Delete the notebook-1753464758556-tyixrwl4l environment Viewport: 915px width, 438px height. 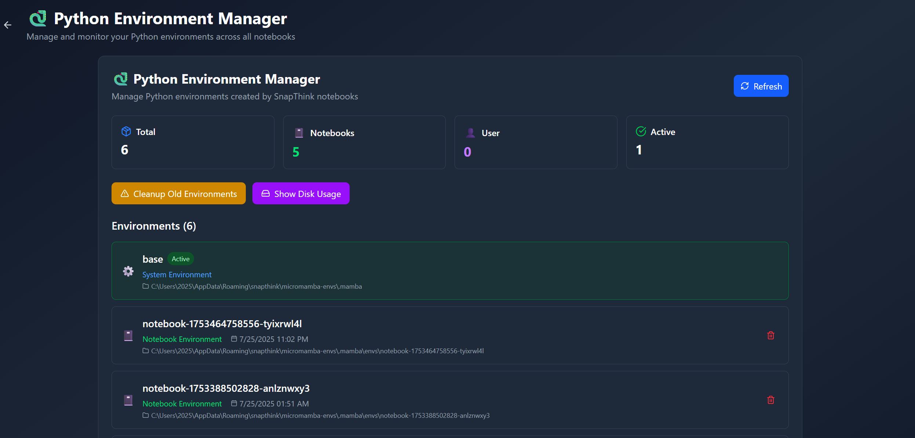[770, 335]
